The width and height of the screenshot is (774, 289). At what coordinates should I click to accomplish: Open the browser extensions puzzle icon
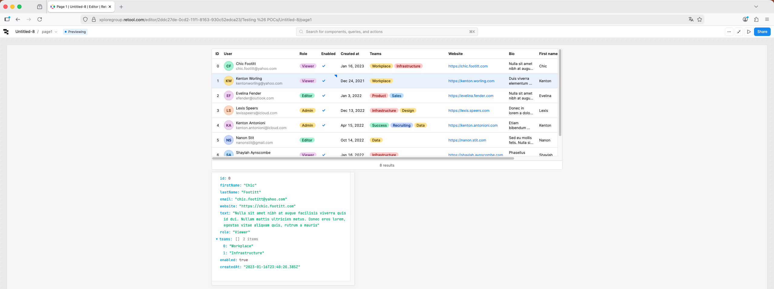click(756, 19)
